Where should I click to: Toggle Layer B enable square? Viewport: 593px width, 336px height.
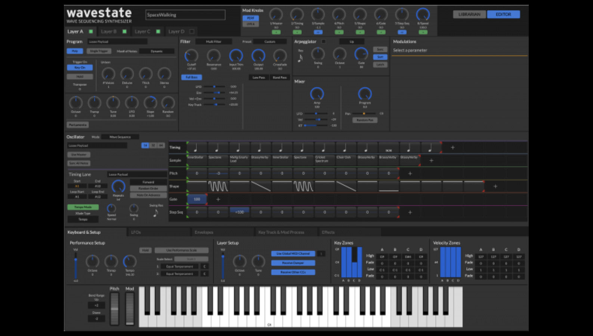click(124, 31)
